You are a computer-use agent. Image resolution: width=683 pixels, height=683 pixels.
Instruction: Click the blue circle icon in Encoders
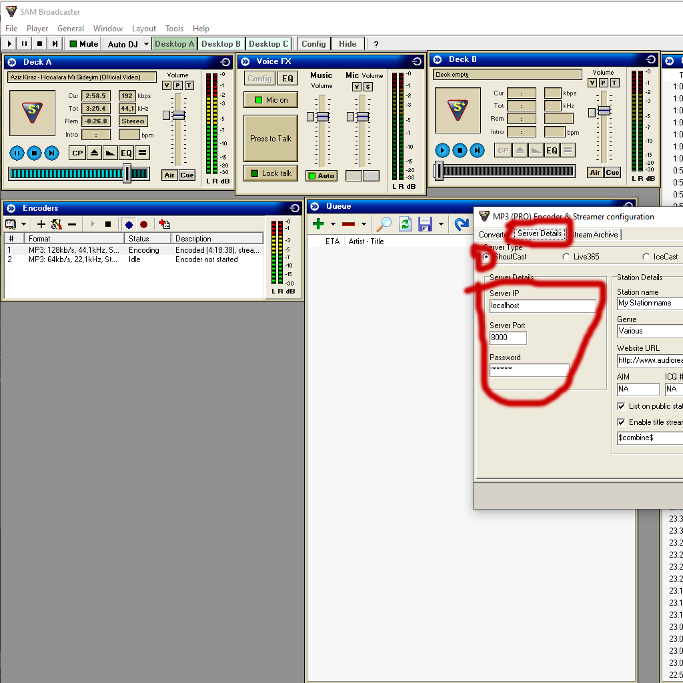point(129,225)
